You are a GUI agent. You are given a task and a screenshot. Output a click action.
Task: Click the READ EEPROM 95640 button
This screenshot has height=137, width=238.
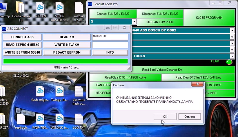pos(22,45)
